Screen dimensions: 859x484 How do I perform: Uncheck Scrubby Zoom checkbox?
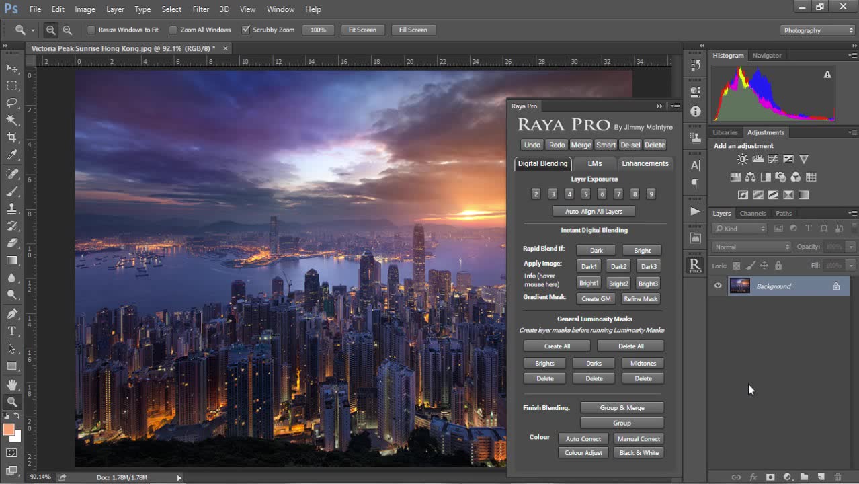[246, 30]
